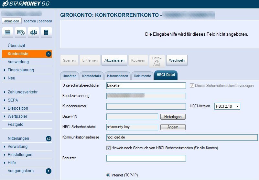Image resolution: width=259 pixels, height=180 pixels.
Task: Select the HBCI-Datei tab
Action: (x=166, y=75)
